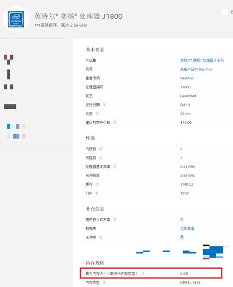The image size is (233, 287).
Task: Click the 内存规格 section heading
Action: tap(95, 263)
